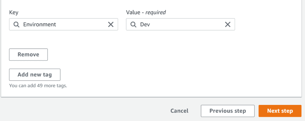Remove the Environment tag

[28, 55]
